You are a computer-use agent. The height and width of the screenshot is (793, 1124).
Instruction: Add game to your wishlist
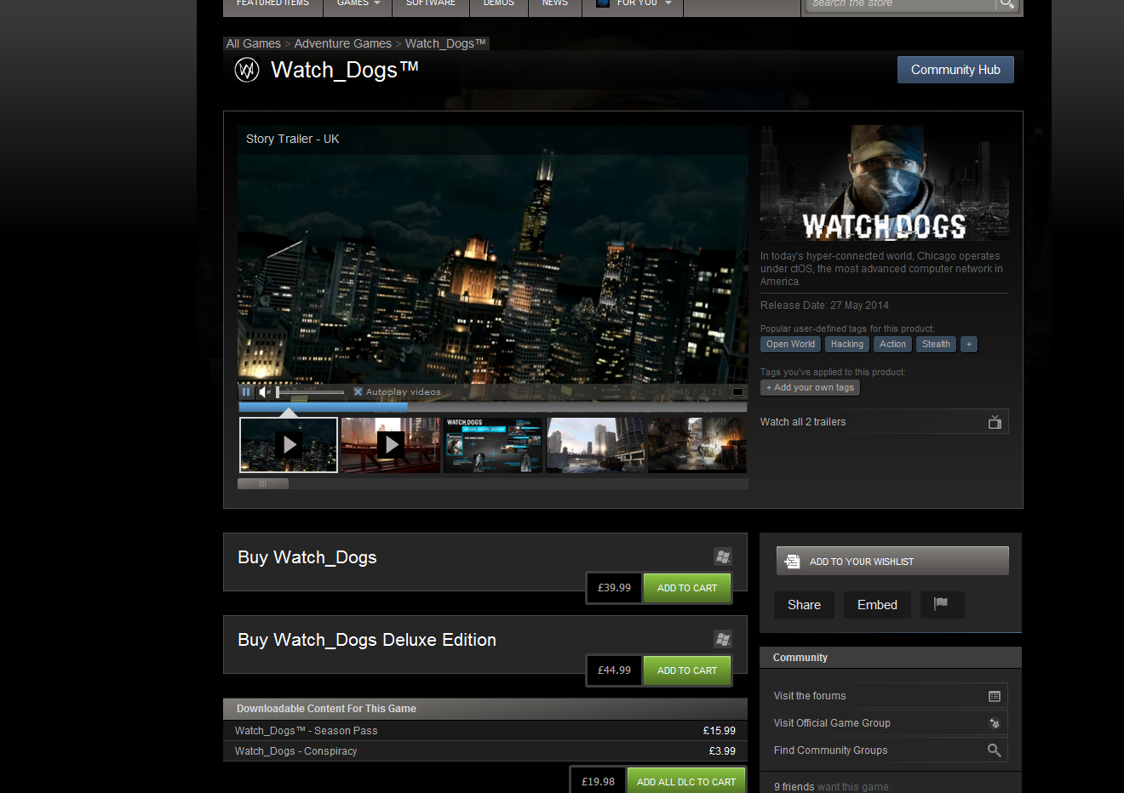892,562
